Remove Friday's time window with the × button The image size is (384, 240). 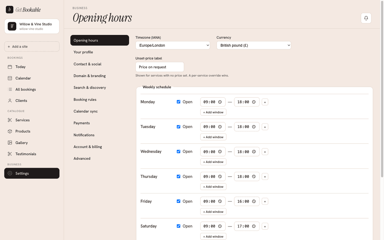pos(265,201)
